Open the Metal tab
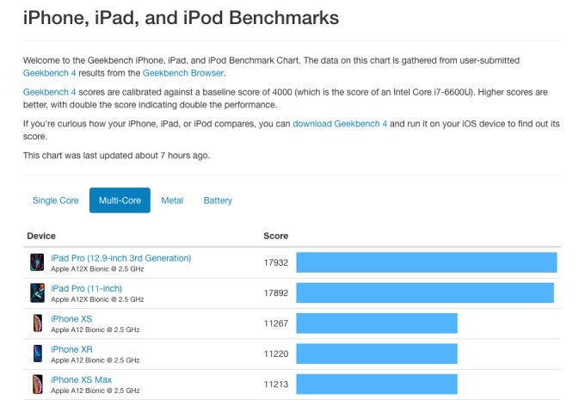 (172, 200)
